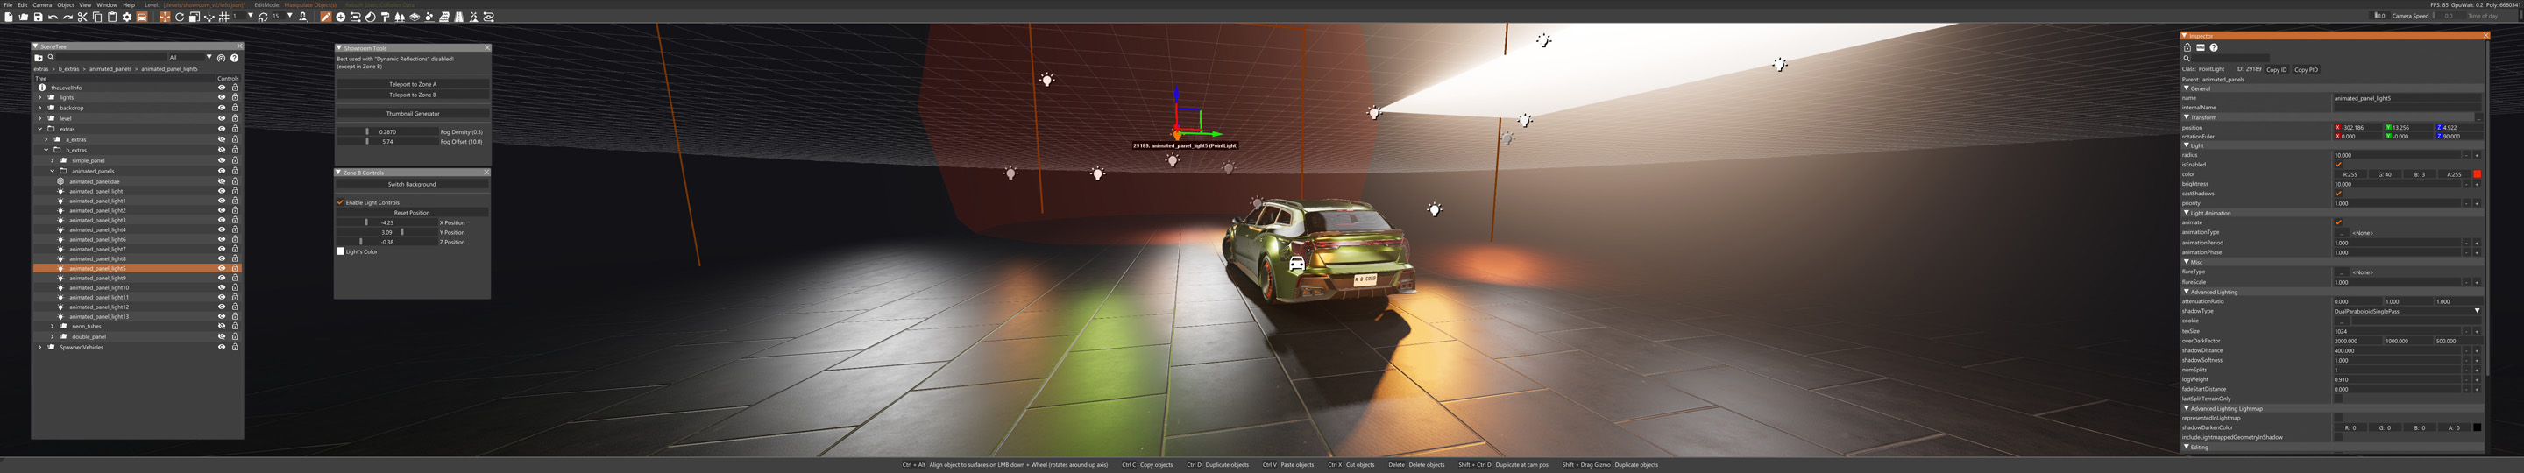Click the Switch Background button
This screenshot has height=473, width=2524.
tap(413, 184)
